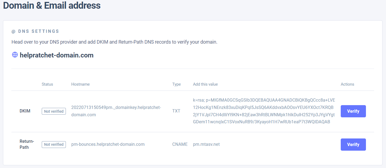Click the Return-Path row label
The height and width of the screenshot is (168, 386).
pos(27,144)
